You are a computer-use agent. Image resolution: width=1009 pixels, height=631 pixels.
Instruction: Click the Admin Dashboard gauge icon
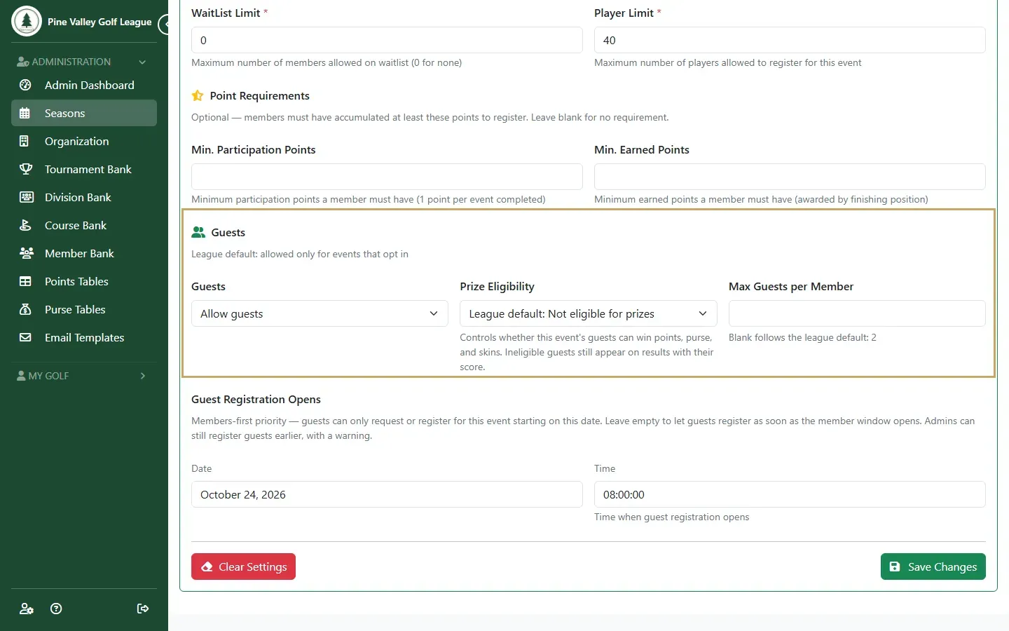pyautogui.click(x=25, y=85)
